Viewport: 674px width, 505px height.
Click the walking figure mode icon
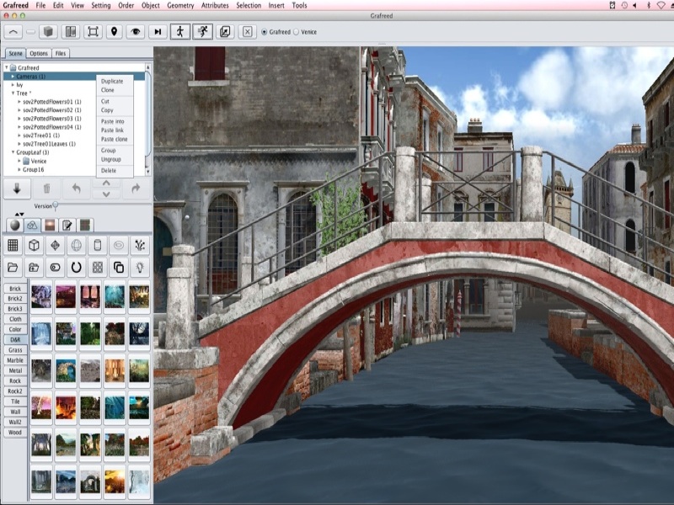(179, 31)
